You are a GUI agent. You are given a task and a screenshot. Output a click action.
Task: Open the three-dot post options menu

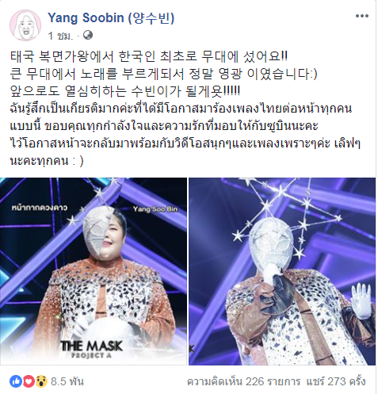tap(361, 16)
